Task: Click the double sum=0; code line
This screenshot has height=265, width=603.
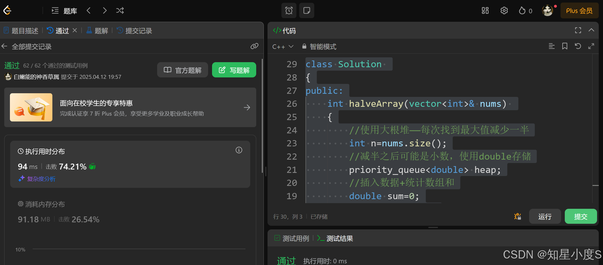Action: click(x=384, y=196)
